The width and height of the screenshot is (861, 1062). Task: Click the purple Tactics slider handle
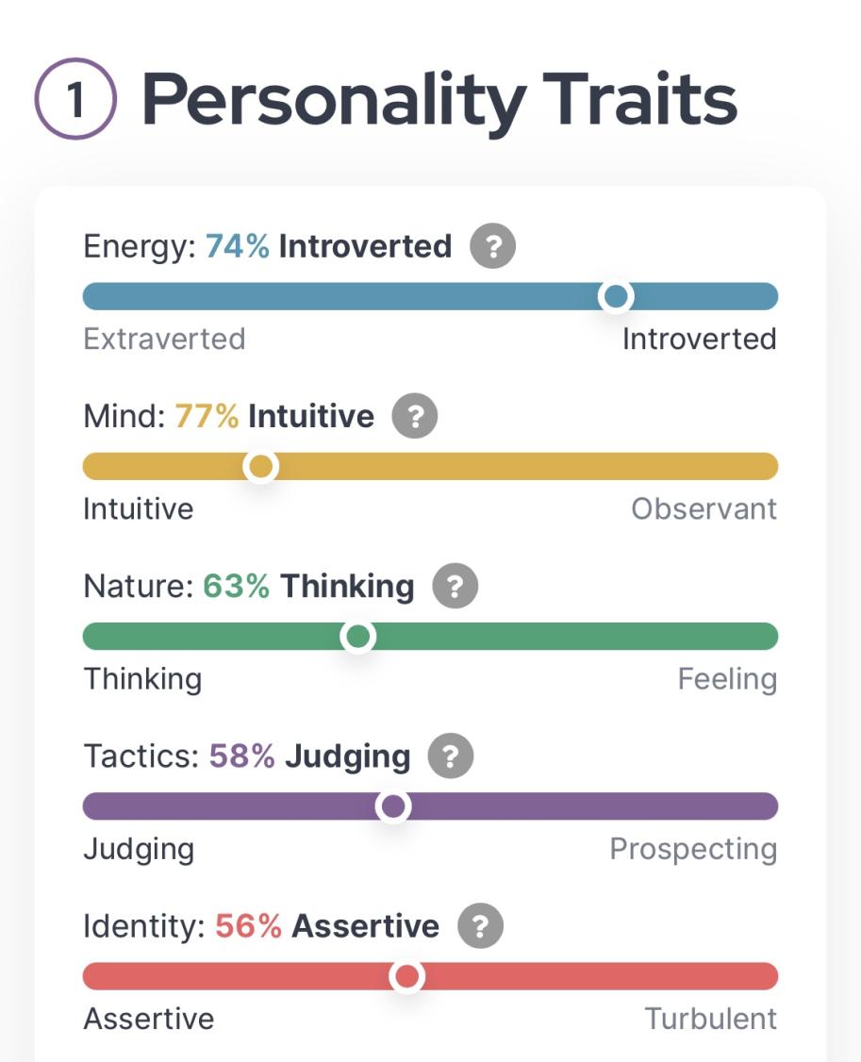coord(393,806)
